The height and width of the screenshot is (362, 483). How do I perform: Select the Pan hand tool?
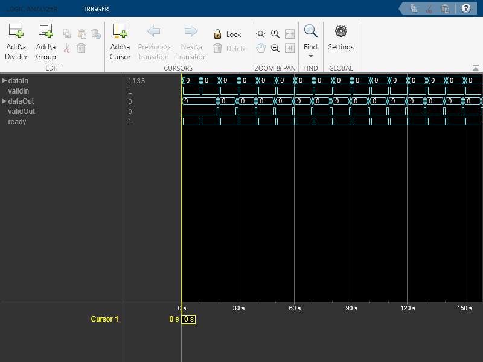pyautogui.click(x=261, y=49)
